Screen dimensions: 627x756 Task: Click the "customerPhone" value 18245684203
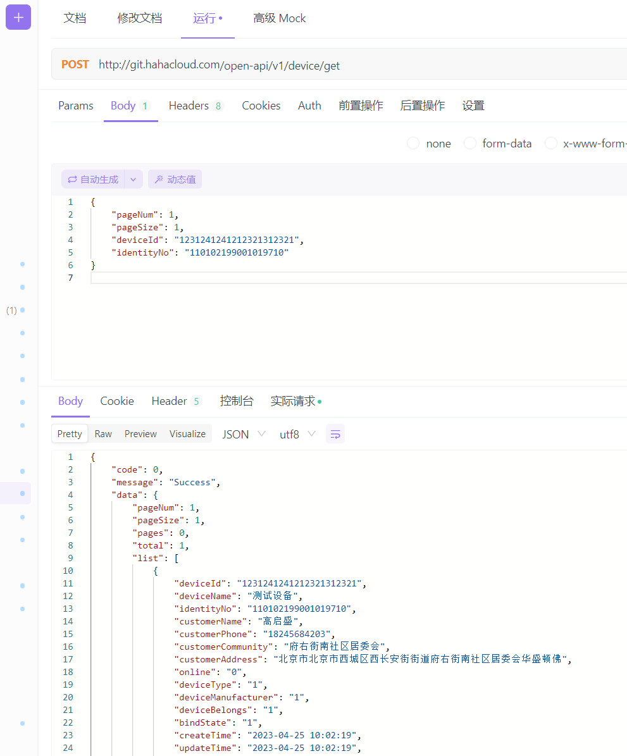coord(296,634)
